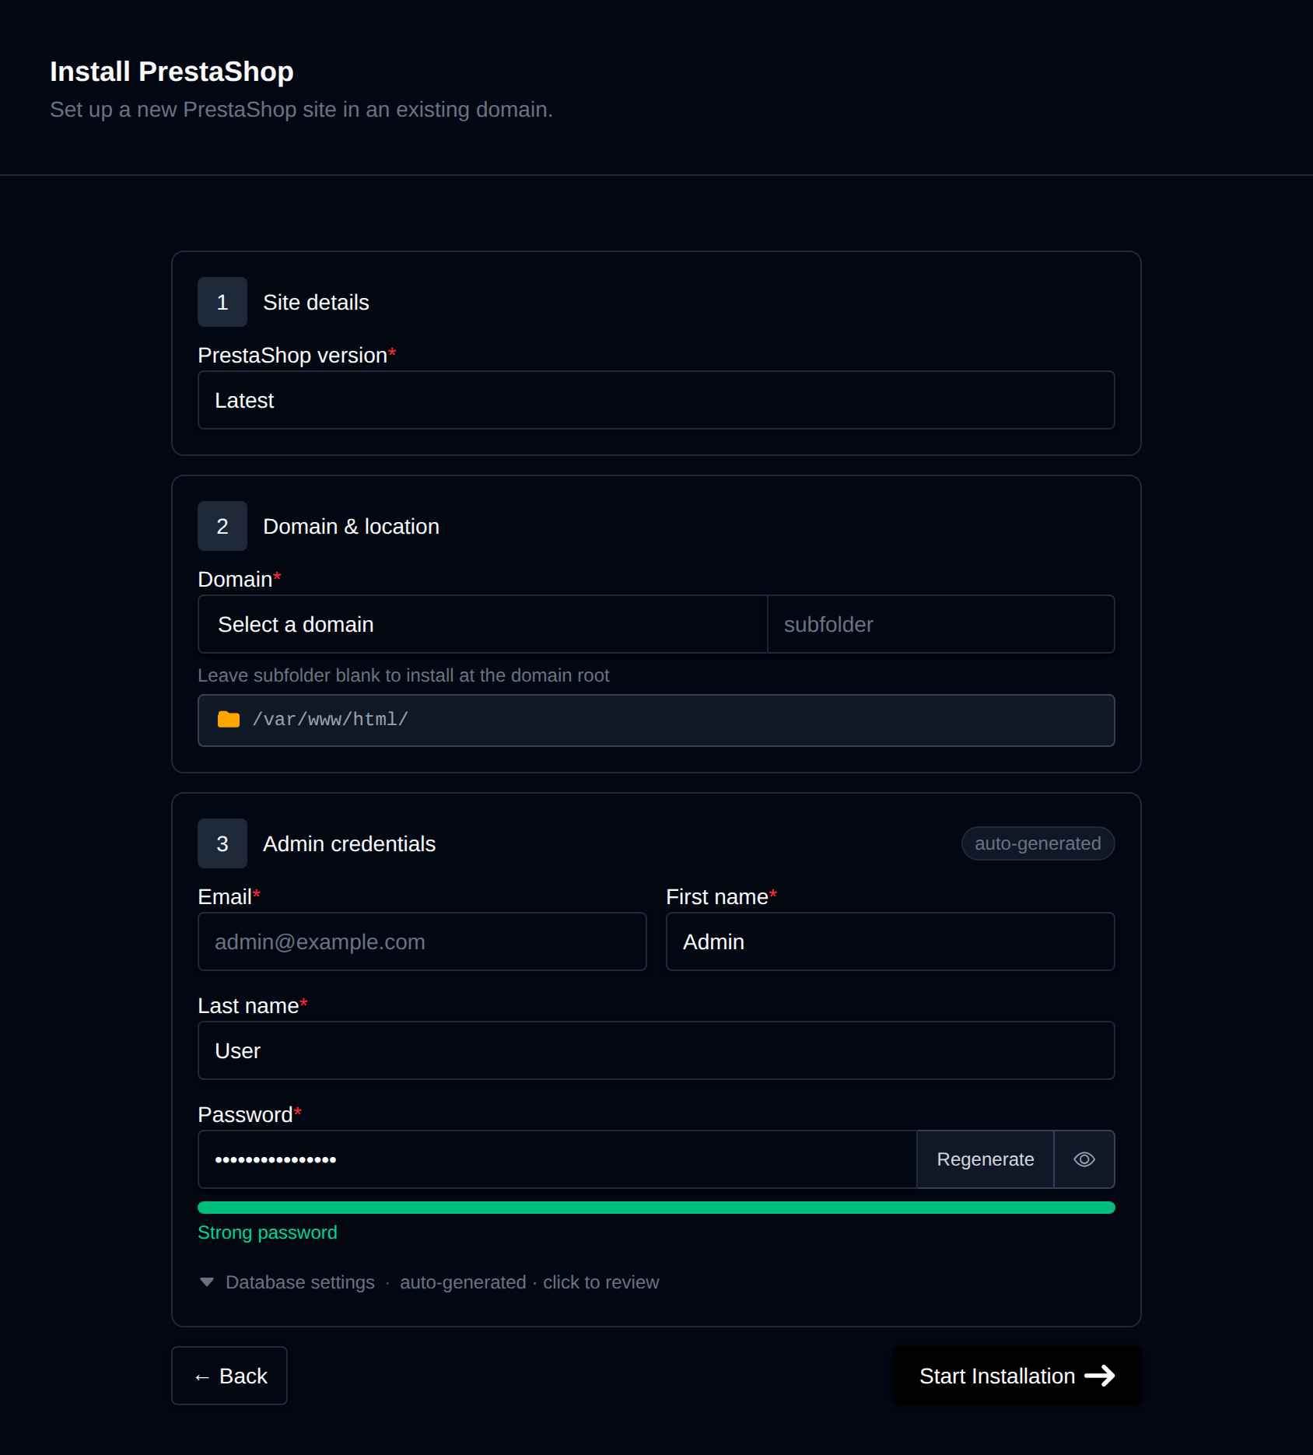Click the First name field containing Admin
This screenshot has width=1313, height=1455.
890,941
